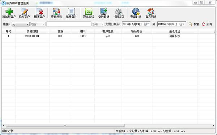Visit 官方网站 via the house icon
This screenshot has height=135, width=217.
[x=151, y=12]
